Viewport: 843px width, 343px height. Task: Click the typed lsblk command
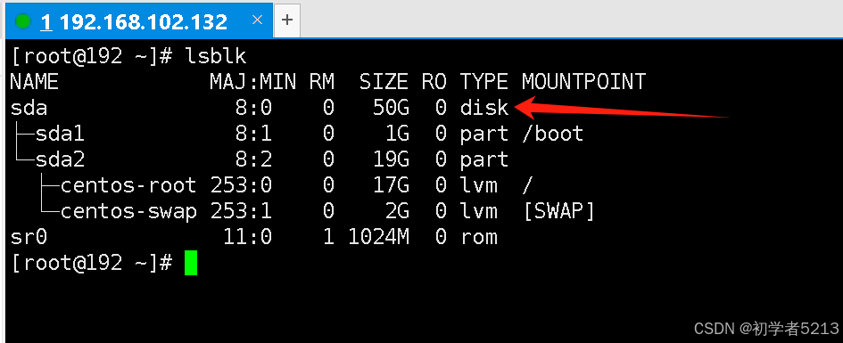click(x=215, y=56)
